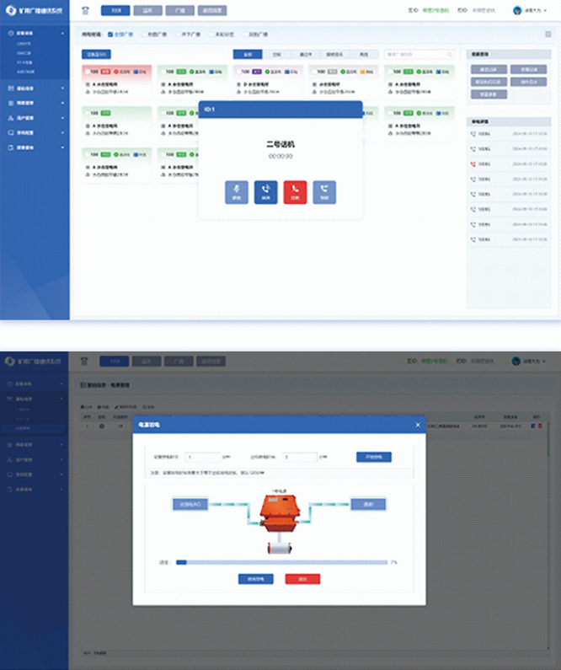Click the red hang-up button in call popup
561x670 pixels.
point(295,192)
